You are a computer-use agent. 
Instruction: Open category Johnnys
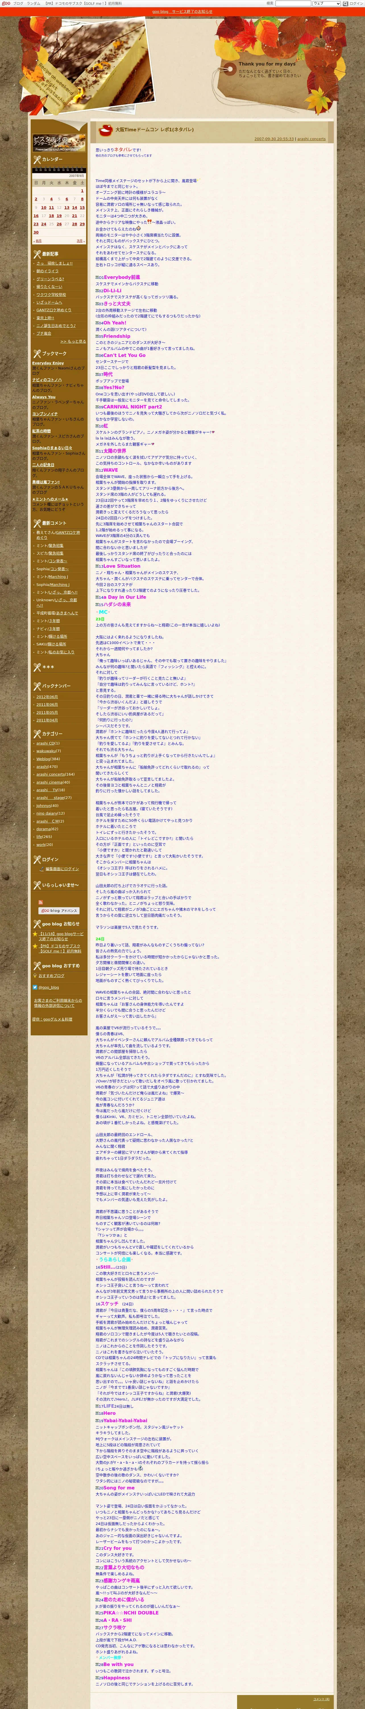44,806
